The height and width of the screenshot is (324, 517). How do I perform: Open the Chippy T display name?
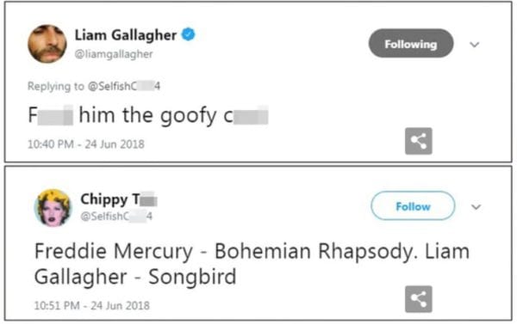(119, 199)
